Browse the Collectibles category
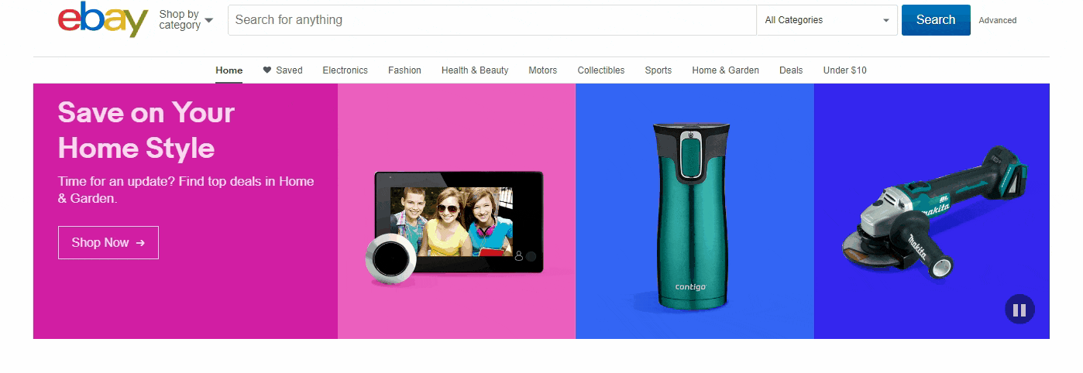Image resolution: width=1083 pixels, height=373 pixels. [x=600, y=70]
